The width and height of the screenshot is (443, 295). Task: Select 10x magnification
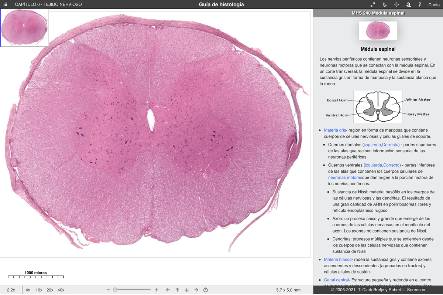click(39, 290)
